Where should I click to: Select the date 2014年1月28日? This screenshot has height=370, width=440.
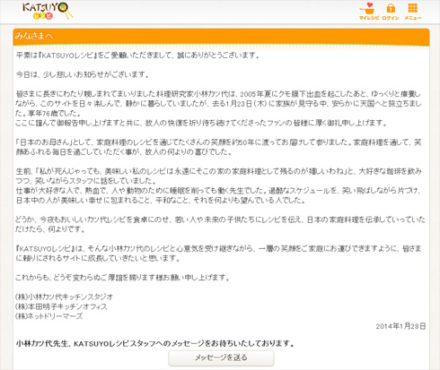click(x=400, y=326)
